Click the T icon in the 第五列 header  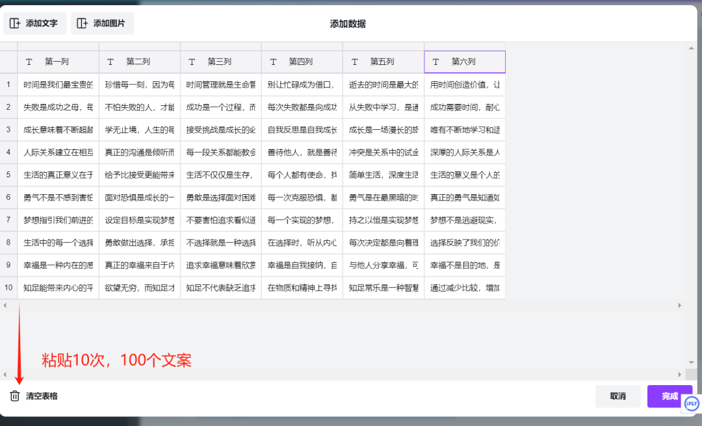point(354,61)
